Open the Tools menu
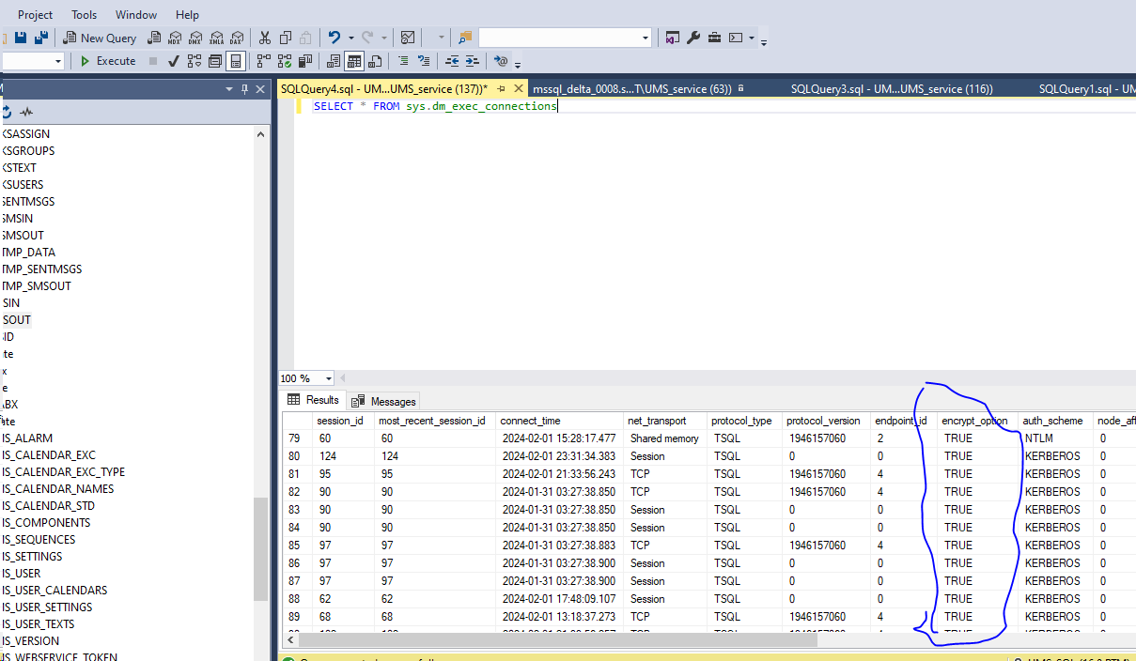This screenshot has height=661, width=1136. [x=84, y=14]
